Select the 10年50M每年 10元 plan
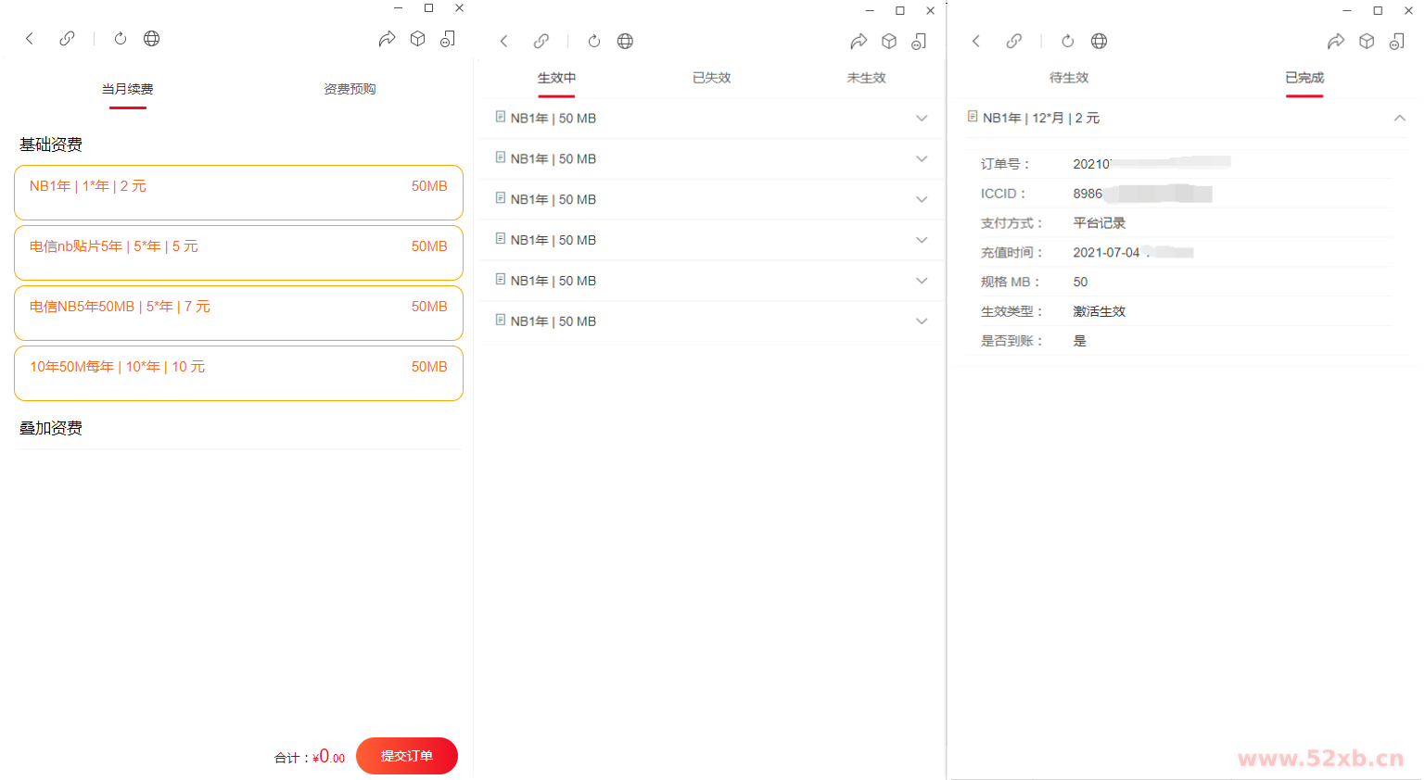The image size is (1425, 780). point(238,373)
